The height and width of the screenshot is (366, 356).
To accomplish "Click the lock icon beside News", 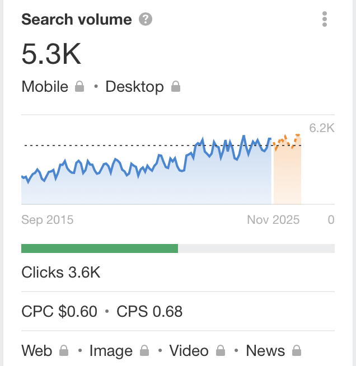I will click(297, 350).
